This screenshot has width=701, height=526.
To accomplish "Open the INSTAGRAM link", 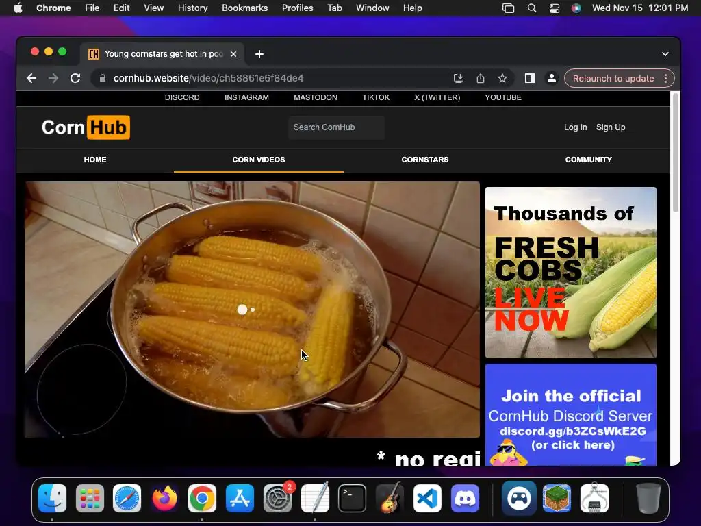I will pyautogui.click(x=246, y=97).
